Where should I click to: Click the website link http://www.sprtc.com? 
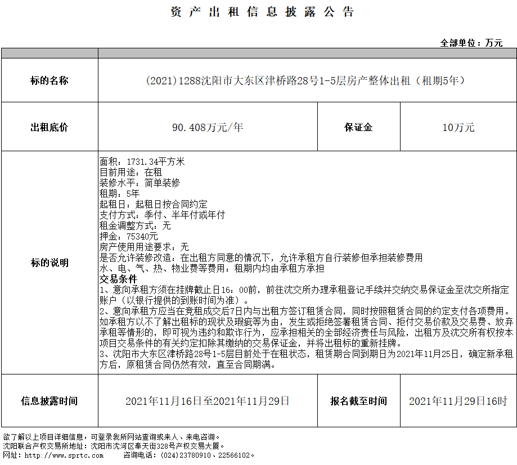pyautogui.click(x=65, y=455)
